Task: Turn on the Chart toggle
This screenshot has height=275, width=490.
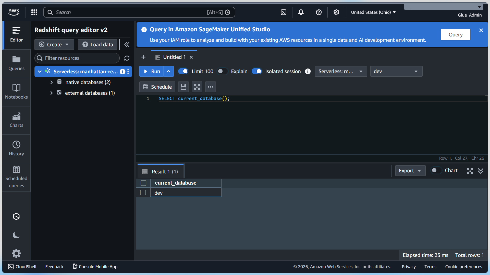Action: click(x=436, y=171)
